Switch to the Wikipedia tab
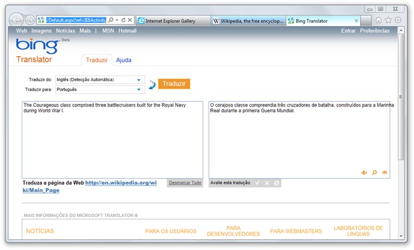 pyautogui.click(x=248, y=21)
